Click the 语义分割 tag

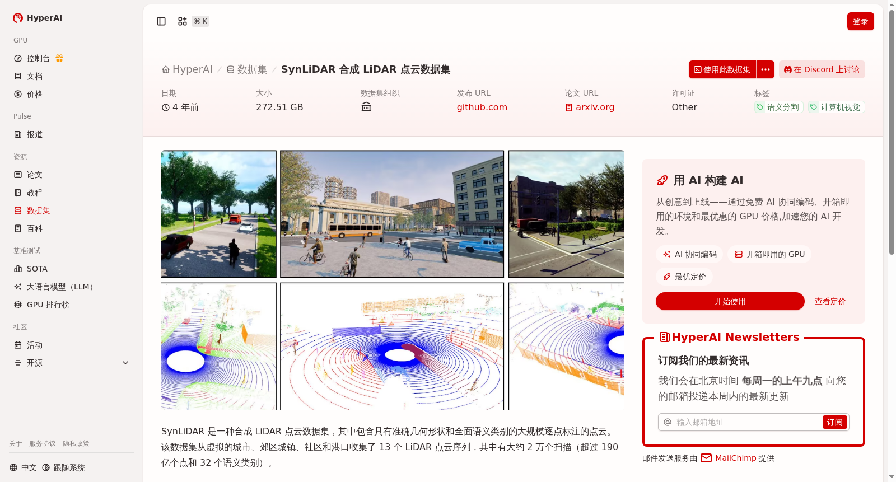pos(778,107)
